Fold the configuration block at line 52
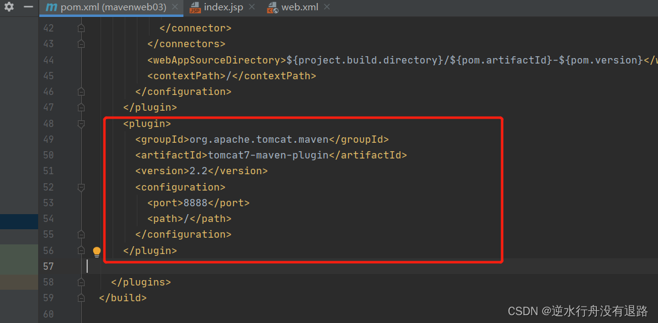 point(81,187)
